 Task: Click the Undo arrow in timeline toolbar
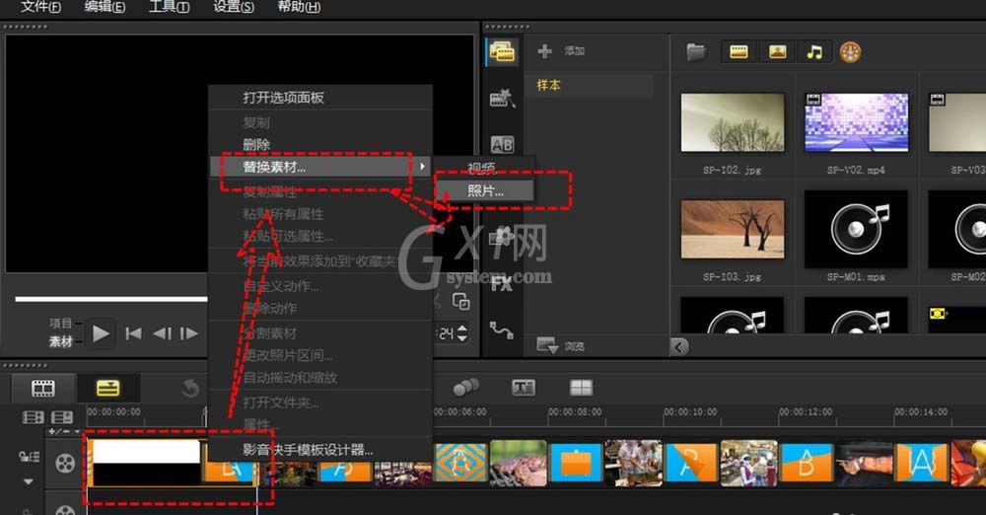click(190, 389)
